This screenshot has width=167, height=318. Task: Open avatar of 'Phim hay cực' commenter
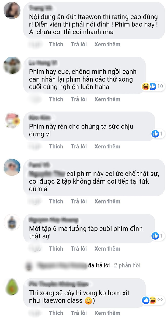pos(12,65)
